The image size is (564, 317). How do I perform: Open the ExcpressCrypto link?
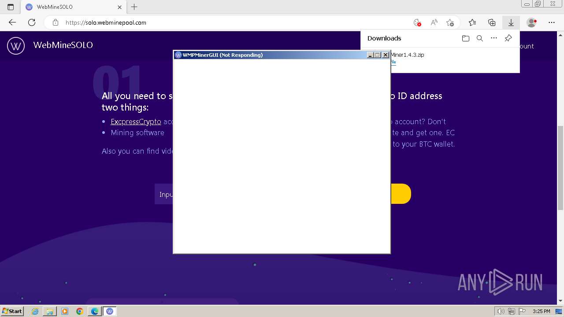point(136,122)
